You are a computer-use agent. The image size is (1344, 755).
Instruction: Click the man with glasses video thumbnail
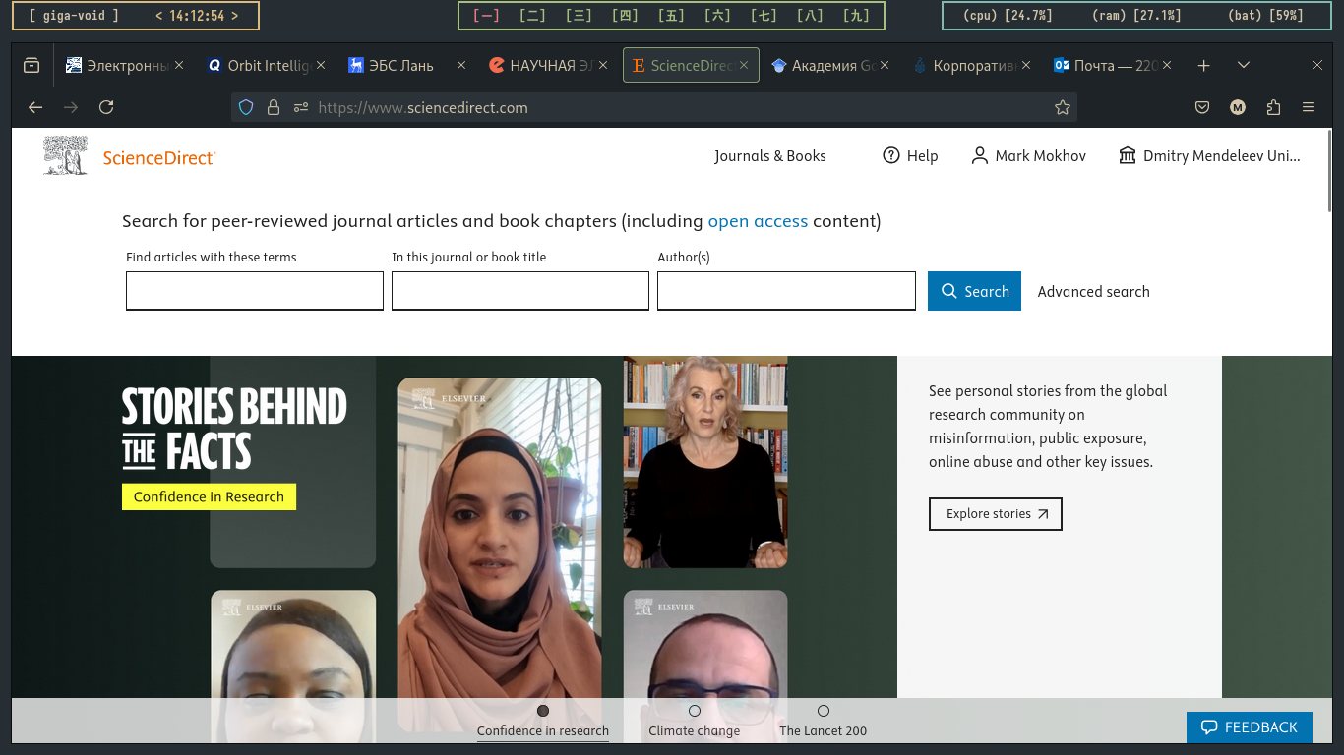click(x=705, y=667)
